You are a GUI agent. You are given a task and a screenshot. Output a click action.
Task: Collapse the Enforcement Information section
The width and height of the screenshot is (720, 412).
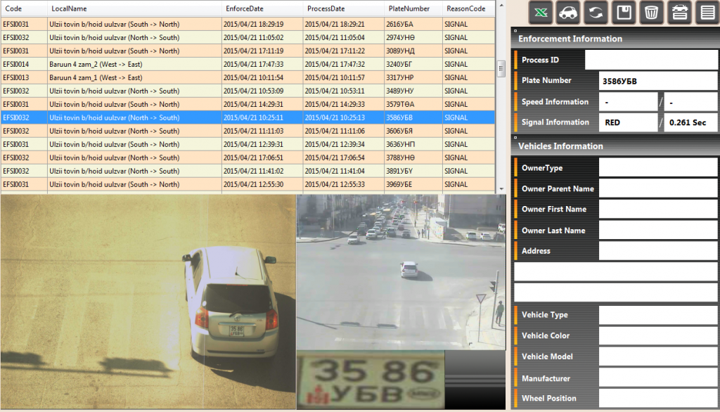(x=515, y=32)
